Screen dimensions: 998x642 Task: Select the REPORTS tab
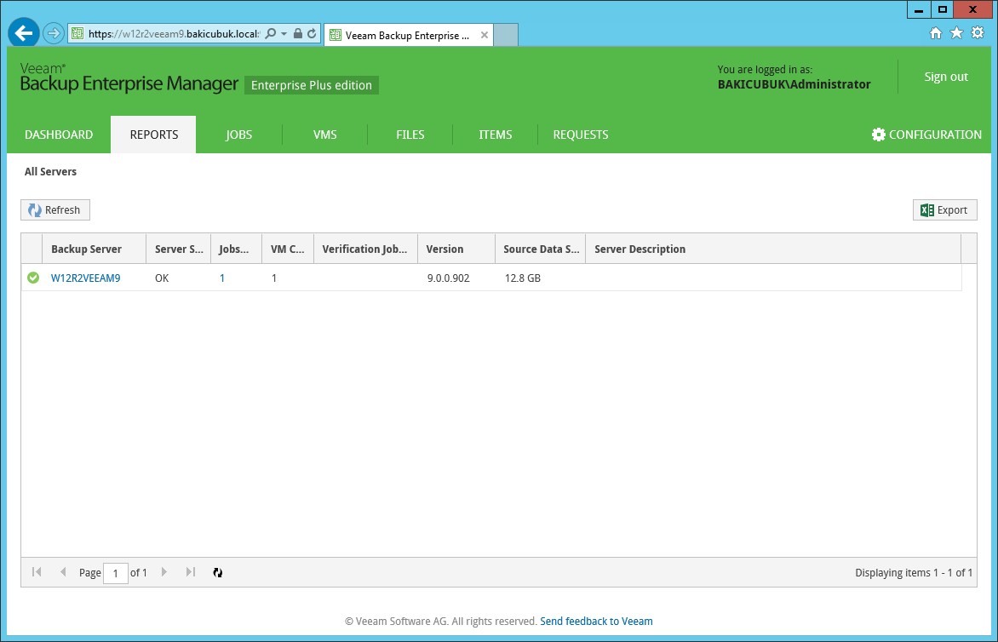click(x=153, y=135)
